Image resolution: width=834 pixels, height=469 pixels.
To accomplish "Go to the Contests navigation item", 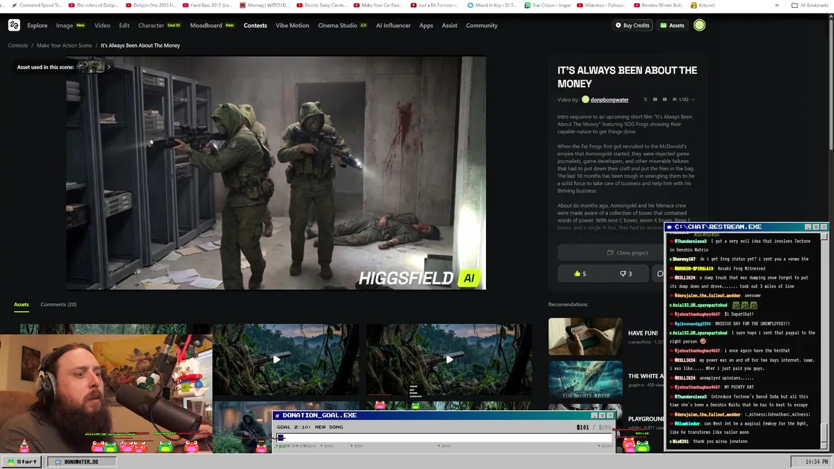I will [x=255, y=25].
